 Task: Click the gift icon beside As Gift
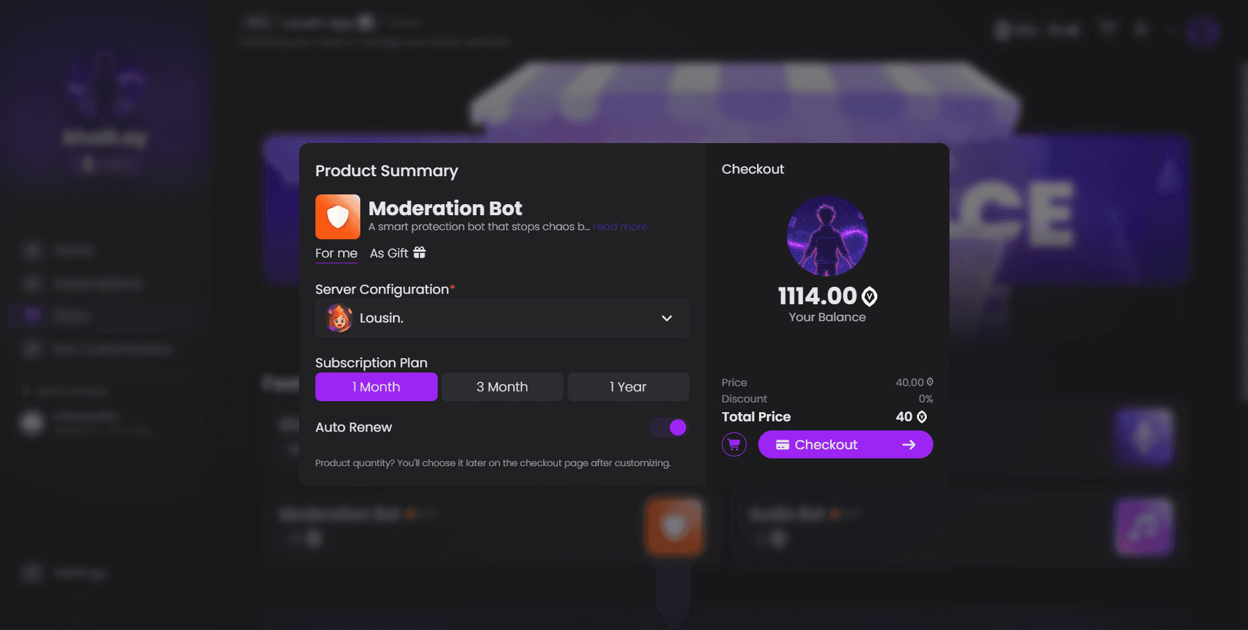click(x=419, y=252)
